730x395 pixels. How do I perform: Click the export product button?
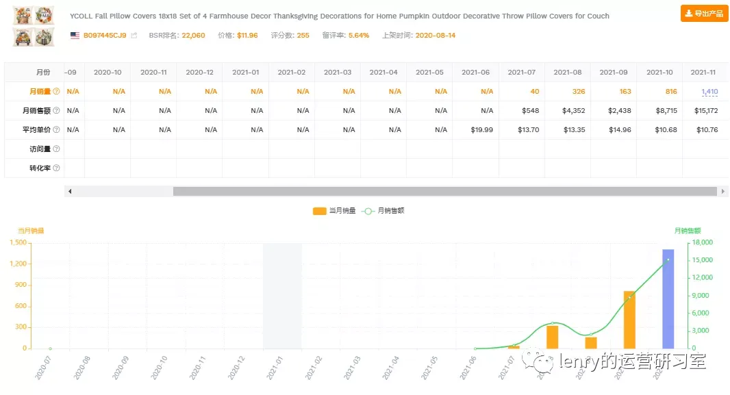(x=705, y=14)
